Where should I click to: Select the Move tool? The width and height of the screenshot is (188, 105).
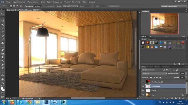coord(3,14)
